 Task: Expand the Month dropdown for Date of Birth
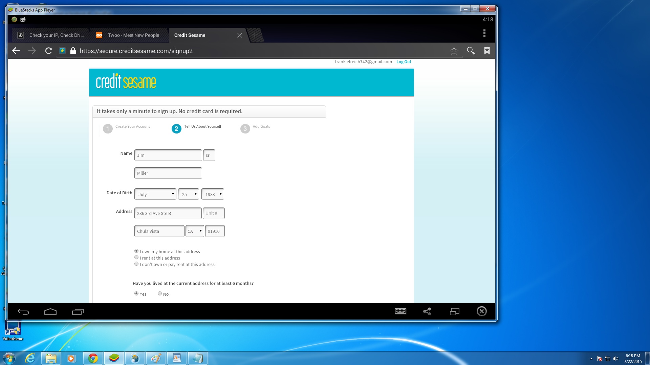(x=155, y=194)
